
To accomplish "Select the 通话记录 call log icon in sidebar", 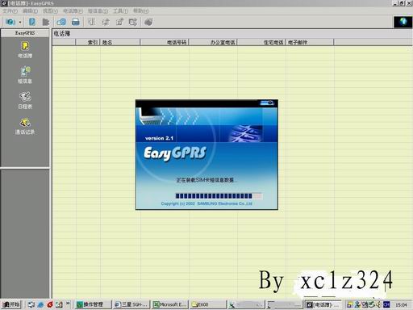I will 25,126.
